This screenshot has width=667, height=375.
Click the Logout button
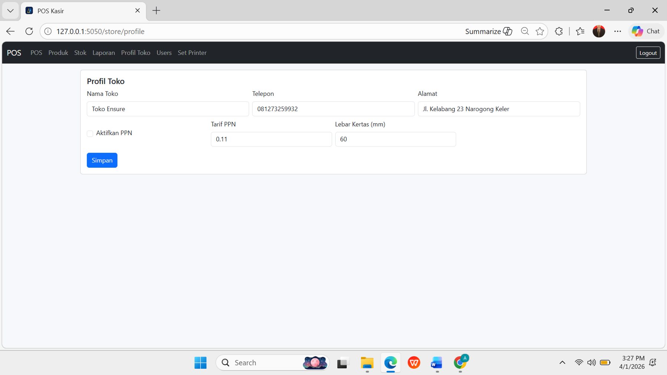pyautogui.click(x=648, y=53)
